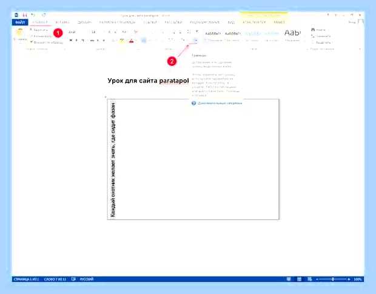The image size is (376, 294).
Task: Switch to the ДИЗАЙН tab
Action: click(x=84, y=22)
